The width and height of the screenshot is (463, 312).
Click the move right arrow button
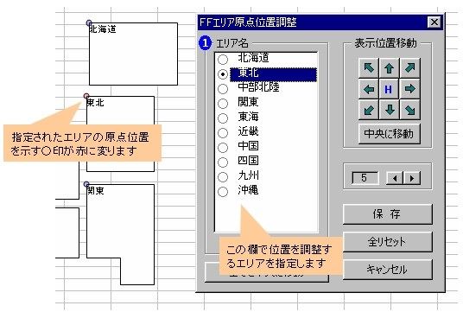[409, 89]
